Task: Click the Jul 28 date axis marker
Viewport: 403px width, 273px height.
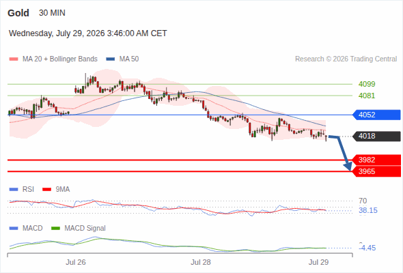Action: click(x=200, y=262)
